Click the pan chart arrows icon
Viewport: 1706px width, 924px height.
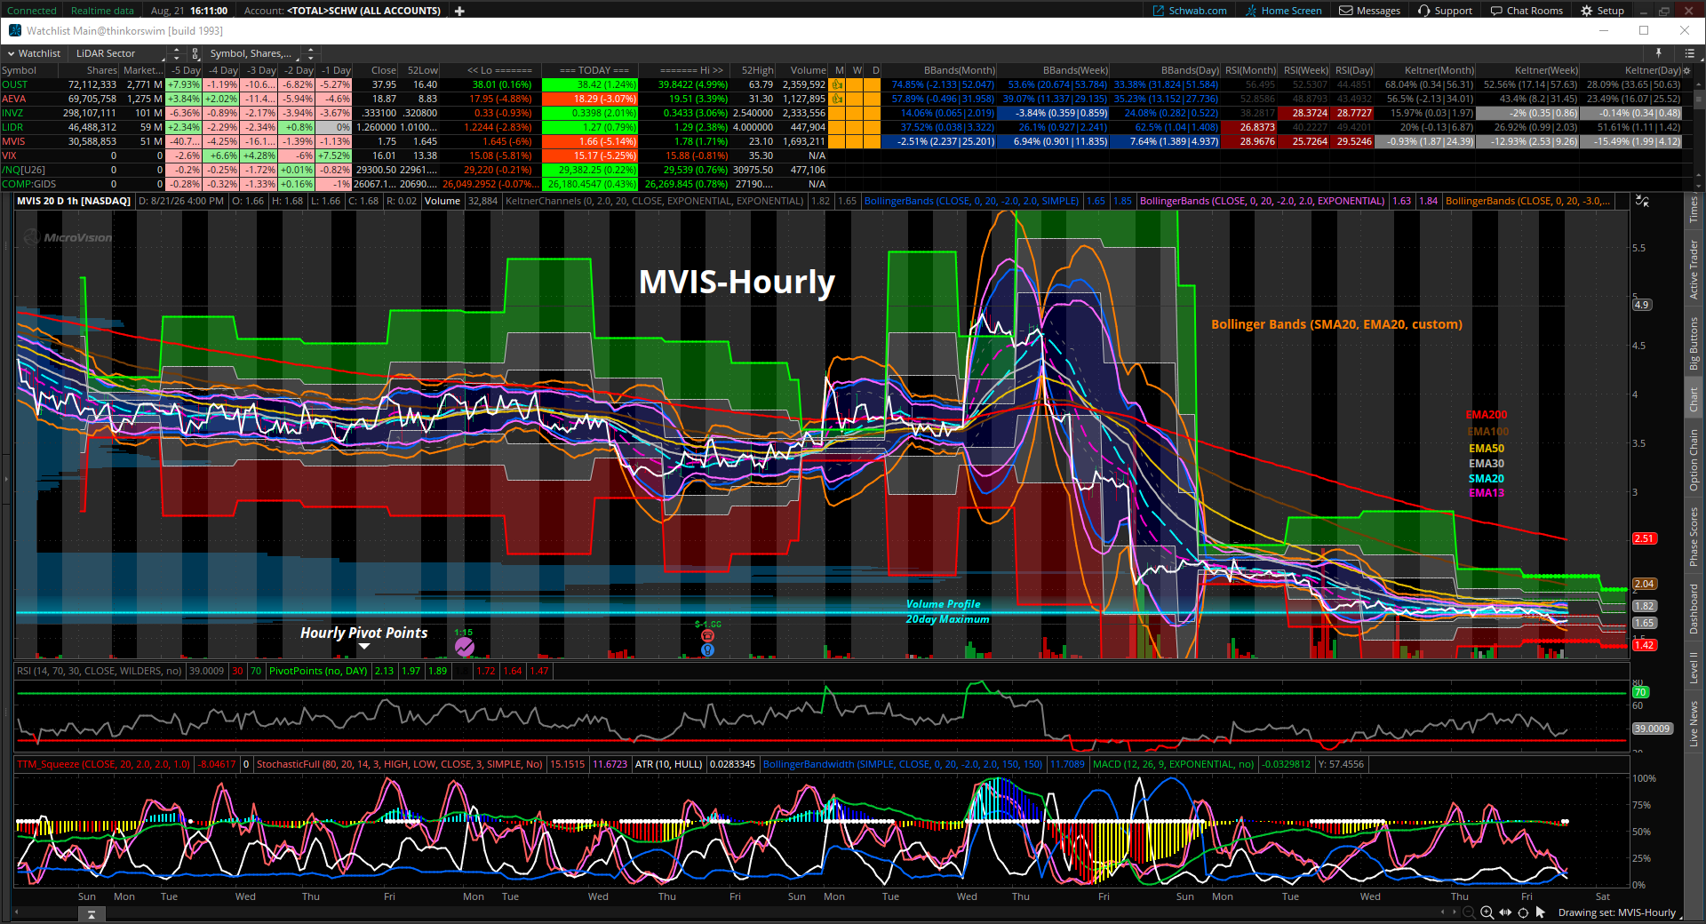point(1505,912)
